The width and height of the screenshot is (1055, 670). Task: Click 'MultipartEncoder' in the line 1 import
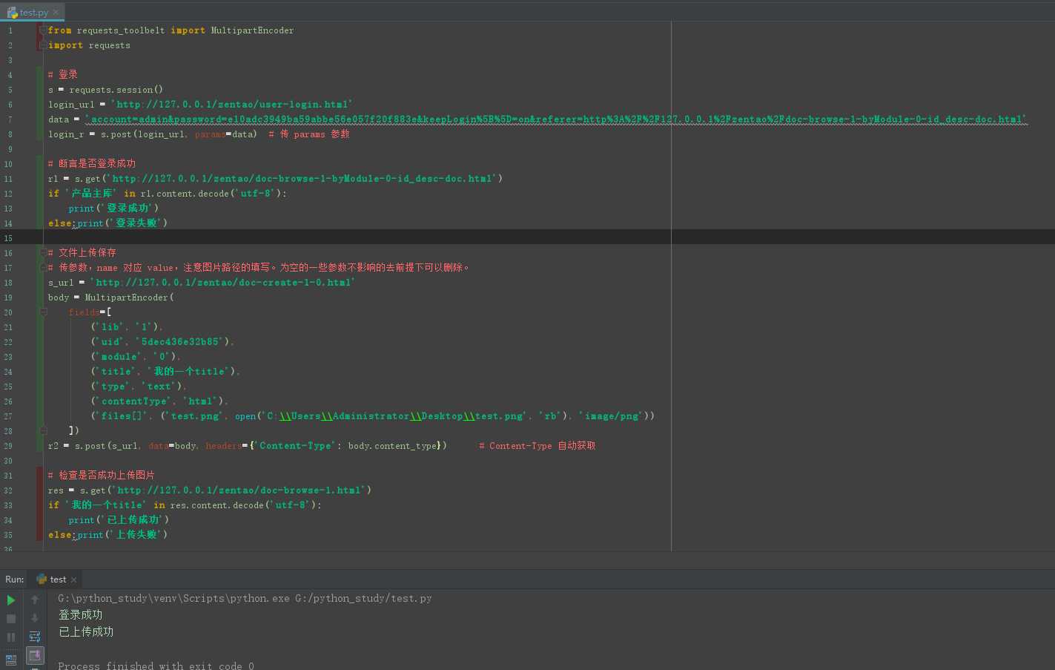tap(252, 30)
